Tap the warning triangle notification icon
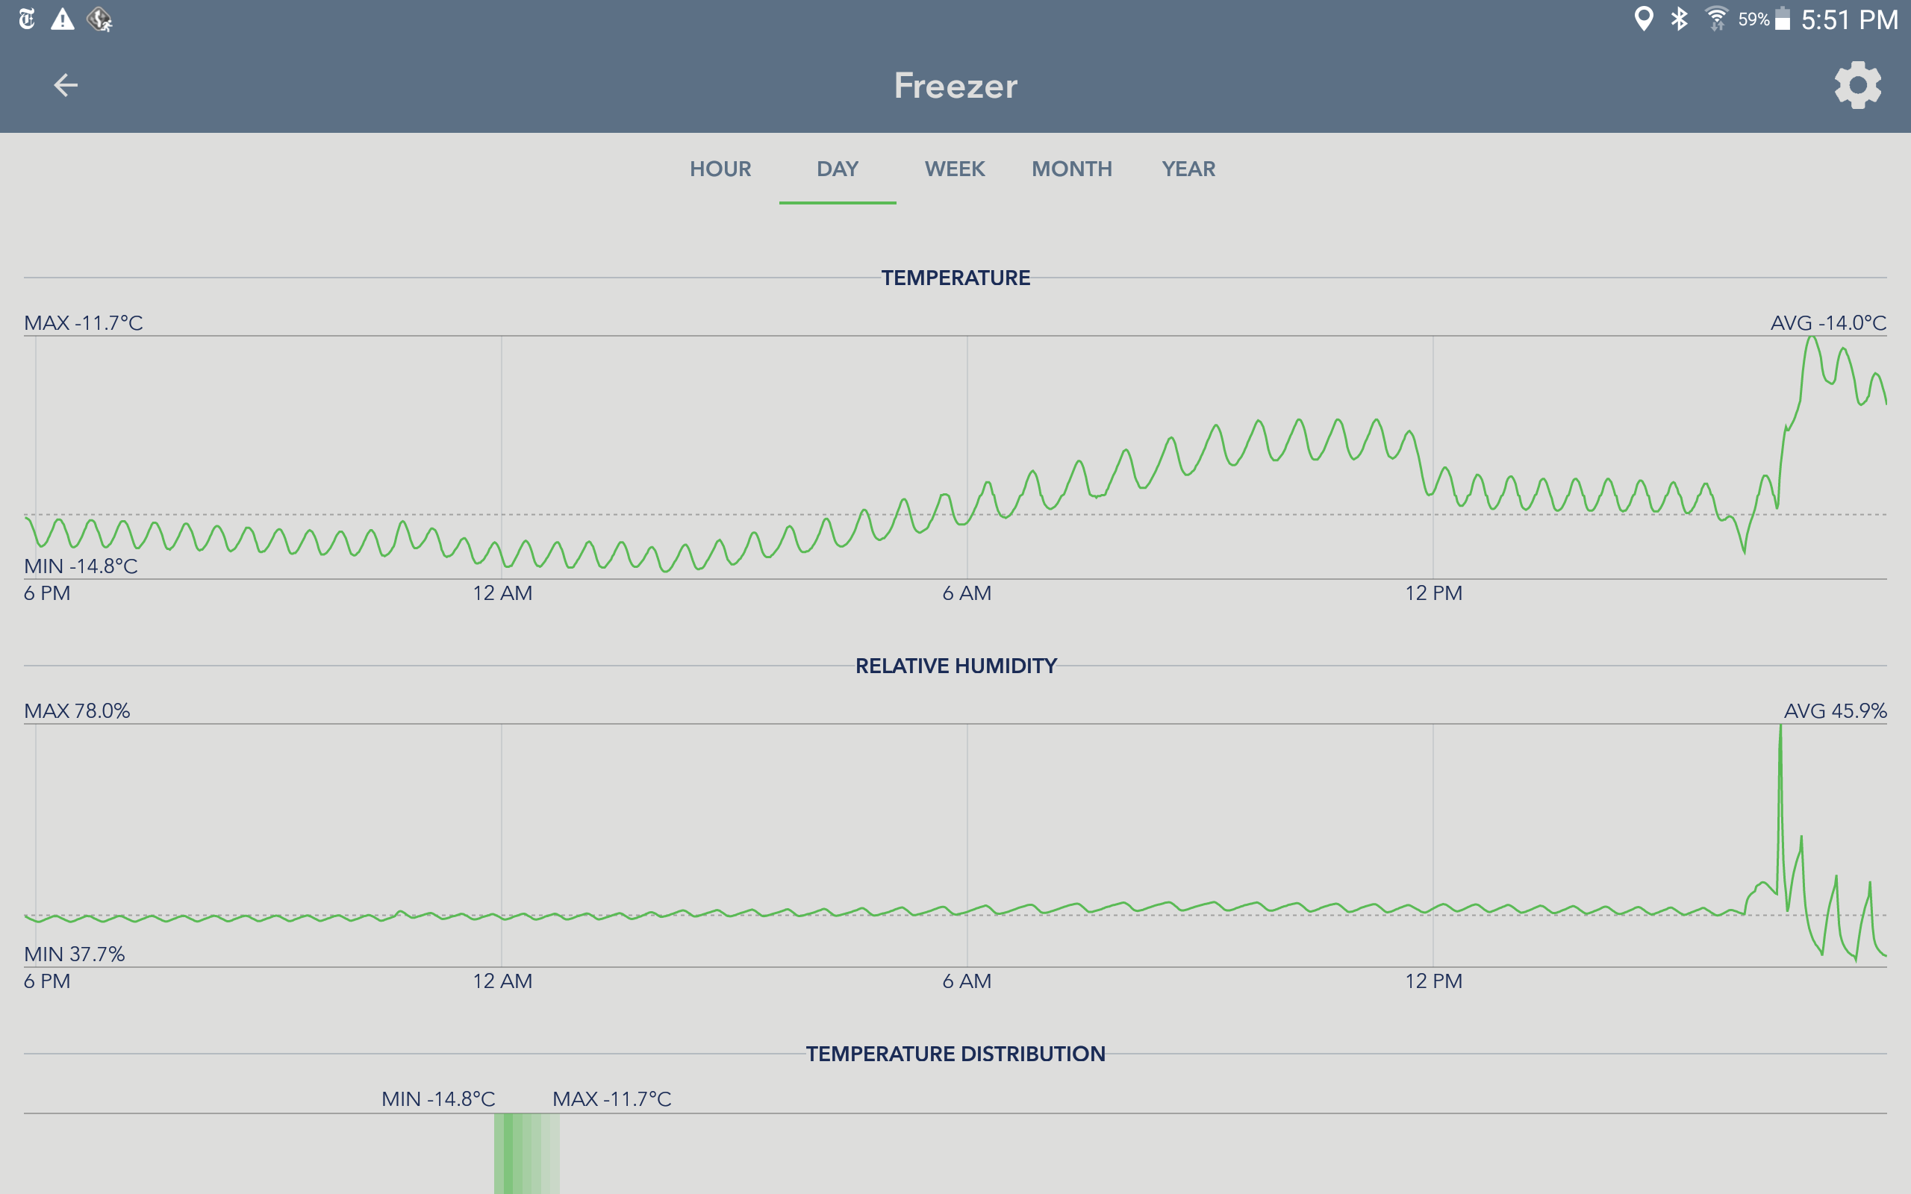 click(63, 19)
